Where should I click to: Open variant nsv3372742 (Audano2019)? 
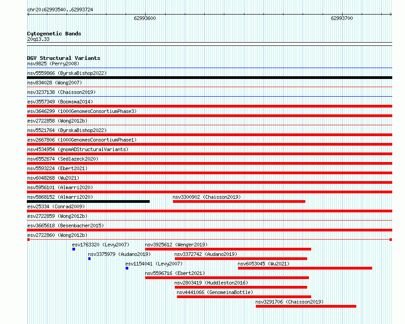[x=206, y=254]
